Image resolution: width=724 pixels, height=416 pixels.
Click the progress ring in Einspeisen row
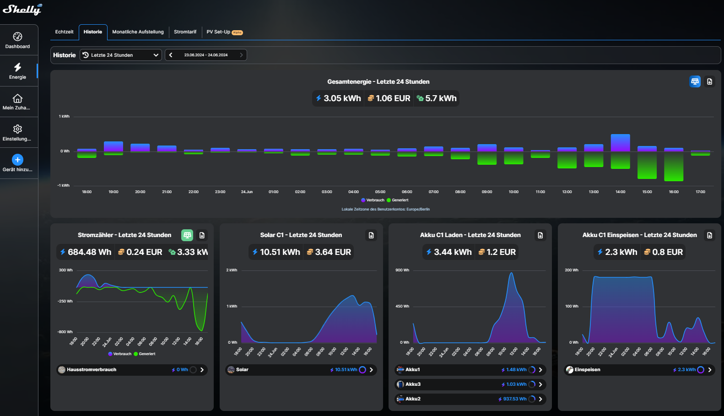(x=701, y=370)
